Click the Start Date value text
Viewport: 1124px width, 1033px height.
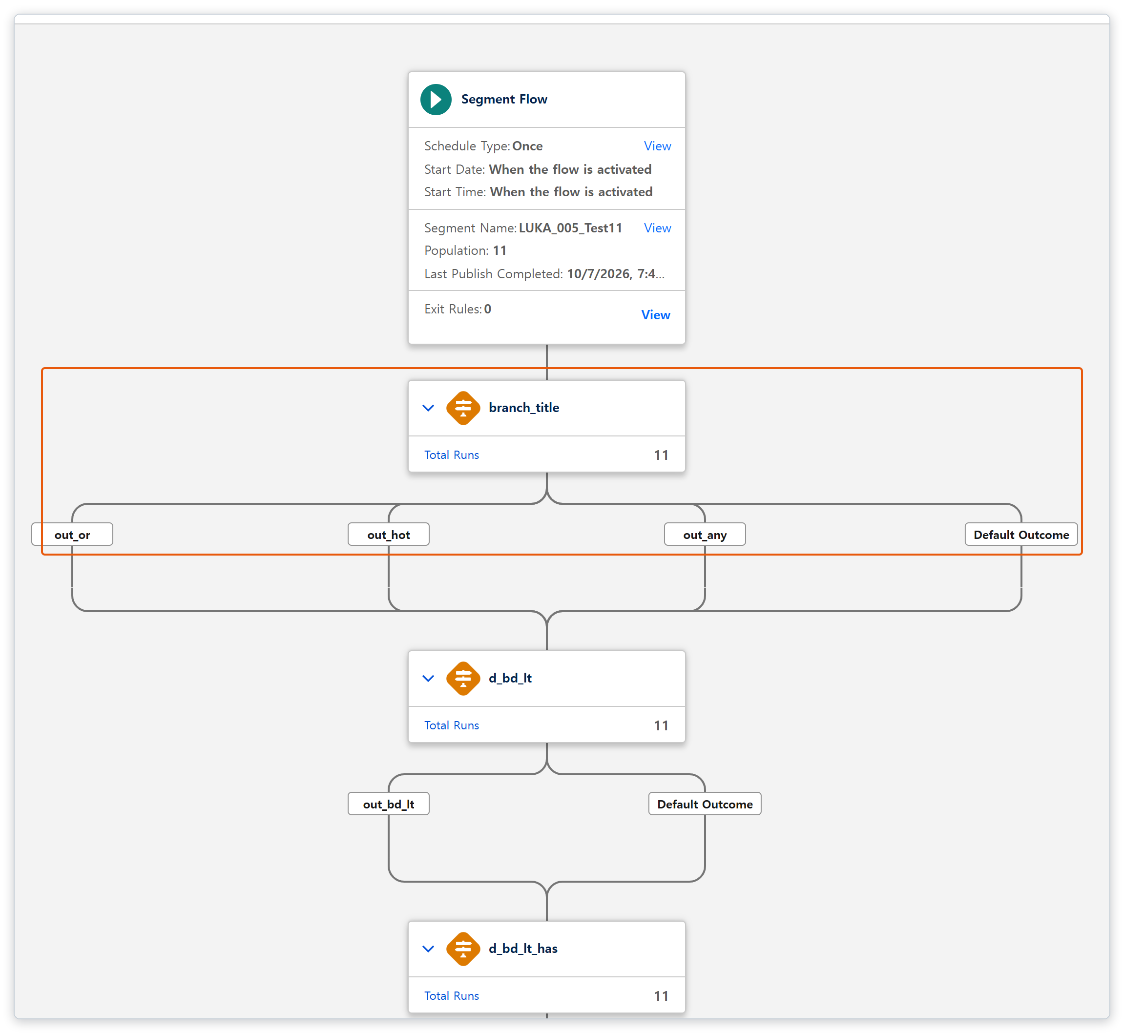(x=570, y=169)
